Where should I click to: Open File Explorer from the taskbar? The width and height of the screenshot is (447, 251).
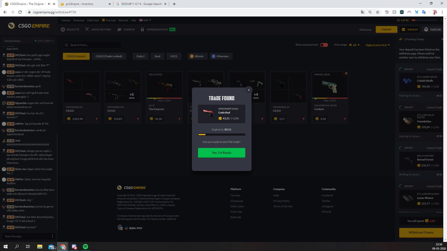39,247
